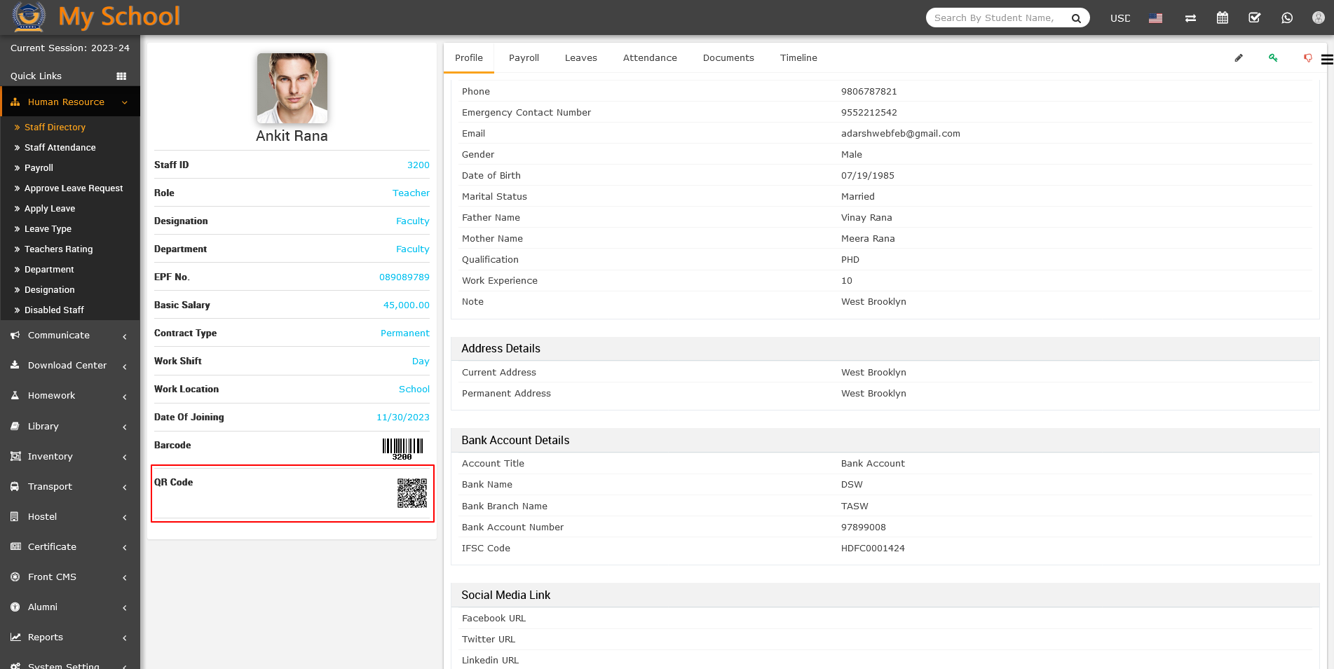Open the WhatsApp chat icon

click(x=1287, y=18)
